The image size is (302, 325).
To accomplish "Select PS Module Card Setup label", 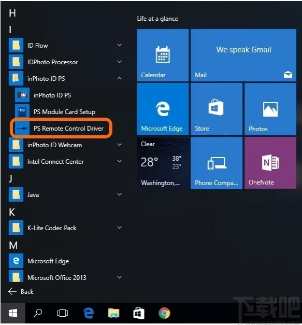I will coord(64,112).
